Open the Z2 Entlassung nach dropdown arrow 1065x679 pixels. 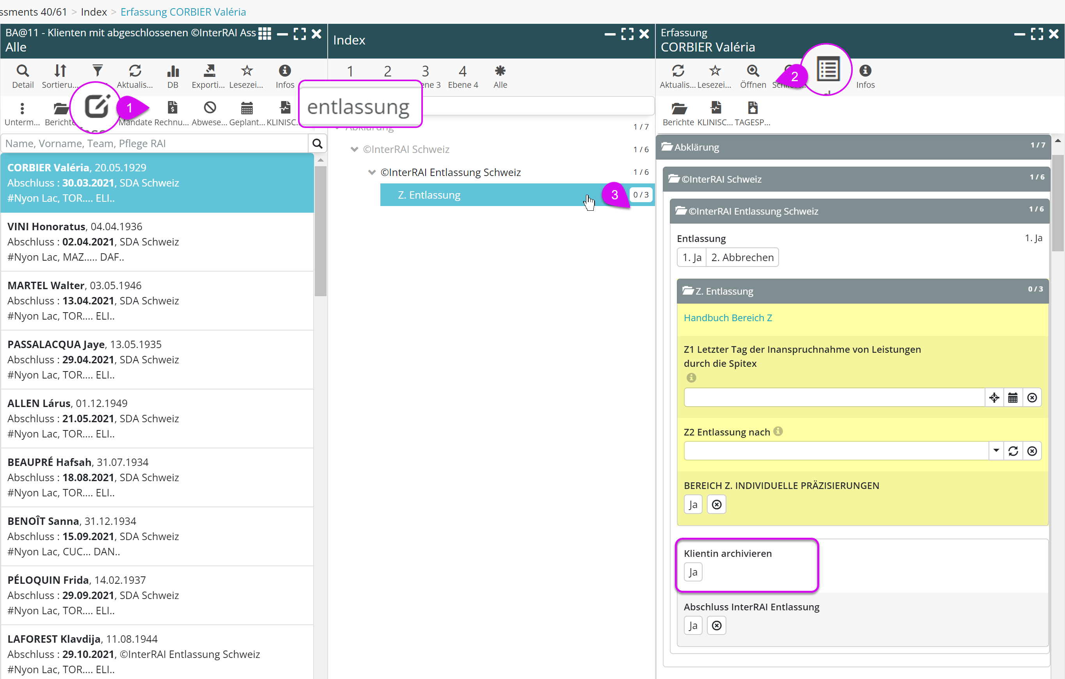tap(996, 451)
